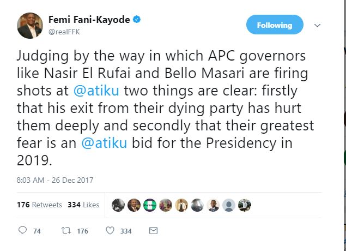Click the default grey silhouette avatar
Image resolution: width=346 pixels, height=251 pixels.
229,205
